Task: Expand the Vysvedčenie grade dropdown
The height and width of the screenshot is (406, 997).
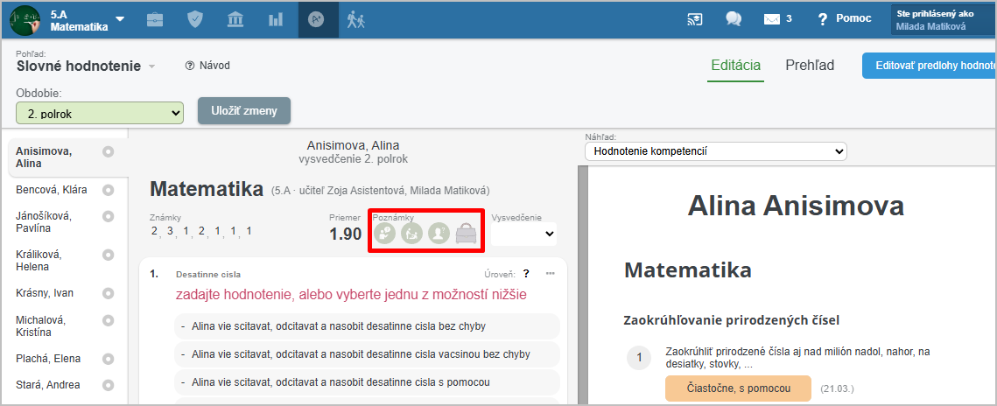Action: click(524, 234)
